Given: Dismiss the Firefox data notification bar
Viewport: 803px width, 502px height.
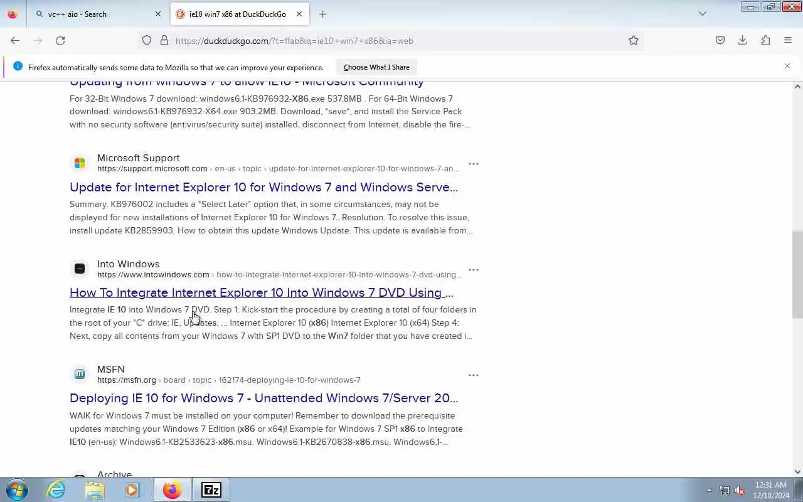Looking at the screenshot, I should (x=787, y=66).
